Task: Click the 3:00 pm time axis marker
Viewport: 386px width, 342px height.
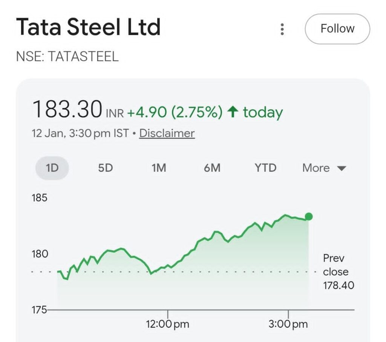Action: [288, 324]
